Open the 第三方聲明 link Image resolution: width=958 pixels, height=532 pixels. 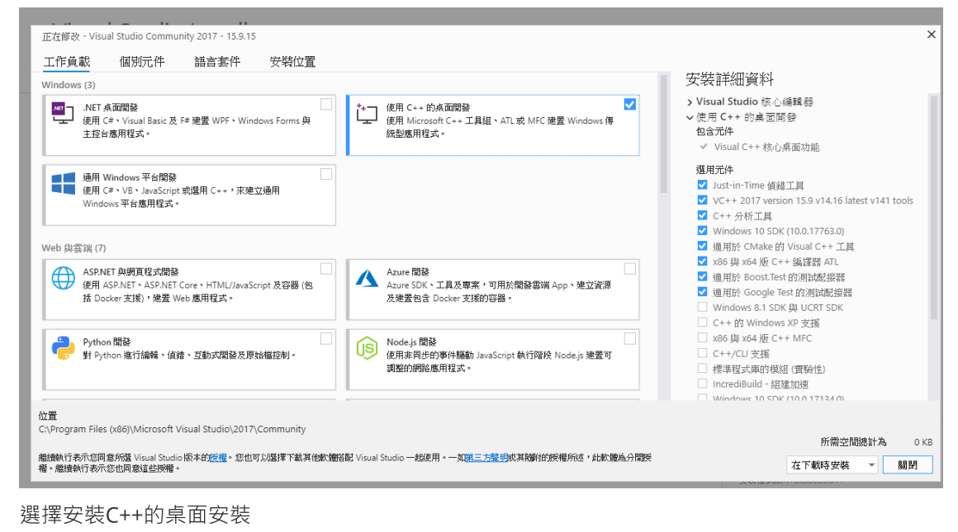[486, 457]
